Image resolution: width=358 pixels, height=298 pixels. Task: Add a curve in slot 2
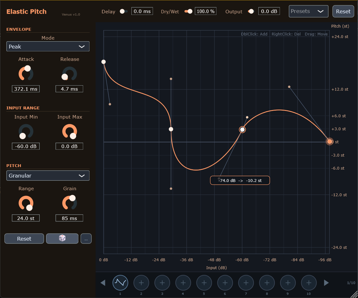[141, 283]
